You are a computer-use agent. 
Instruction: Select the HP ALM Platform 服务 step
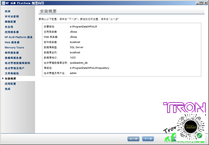click(18, 37)
